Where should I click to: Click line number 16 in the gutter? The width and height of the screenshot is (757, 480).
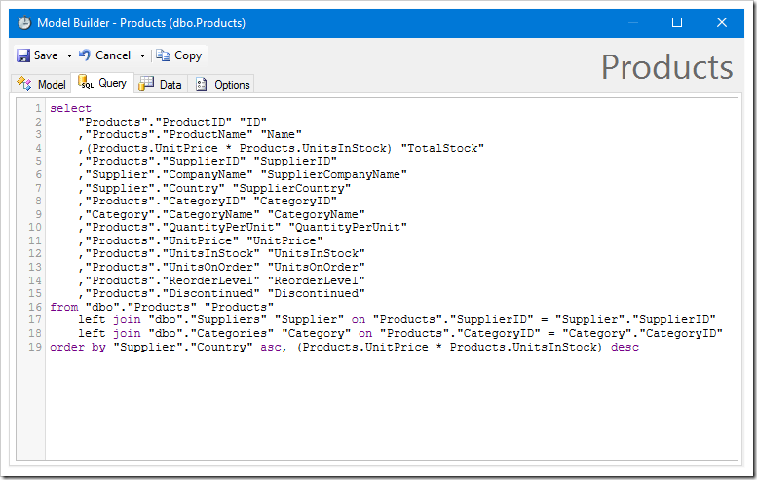point(35,307)
